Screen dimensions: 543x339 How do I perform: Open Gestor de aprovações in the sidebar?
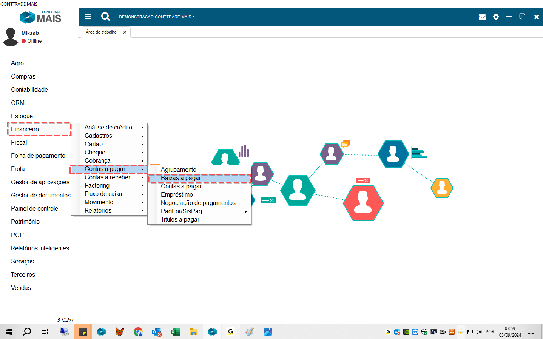coord(40,182)
